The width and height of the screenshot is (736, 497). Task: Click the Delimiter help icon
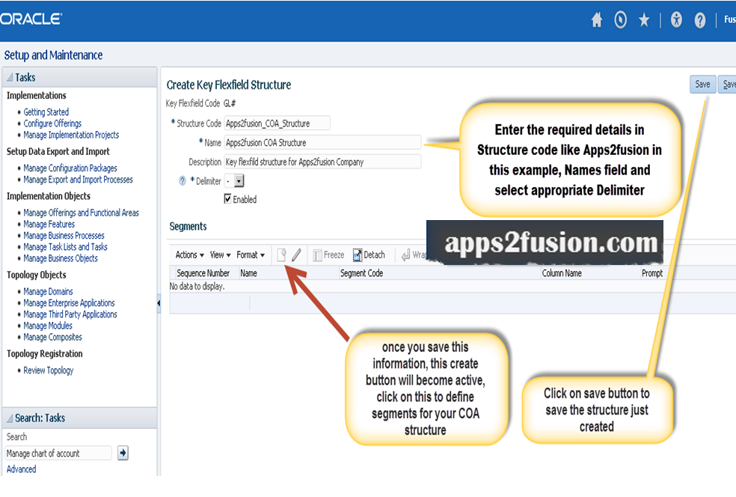coord(183,181)
